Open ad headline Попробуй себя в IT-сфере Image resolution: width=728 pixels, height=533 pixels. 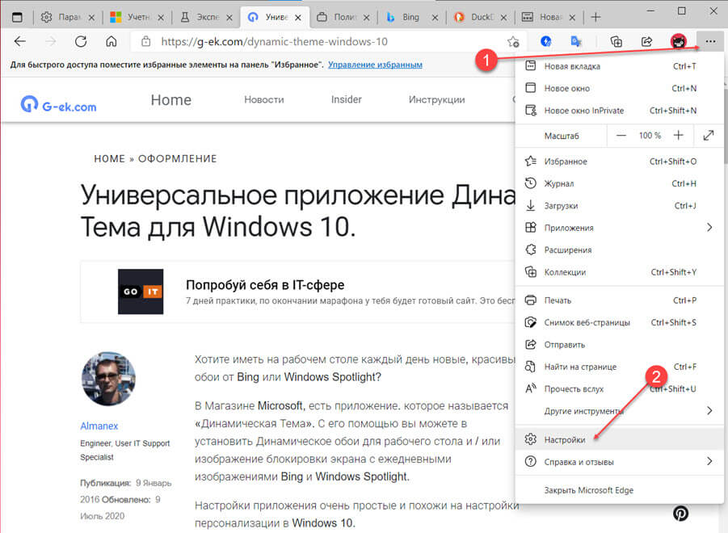pyautogui.click(x=265, y=285)
